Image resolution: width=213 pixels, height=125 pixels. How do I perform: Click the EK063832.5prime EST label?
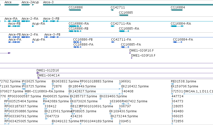click(x=65, y=81)
